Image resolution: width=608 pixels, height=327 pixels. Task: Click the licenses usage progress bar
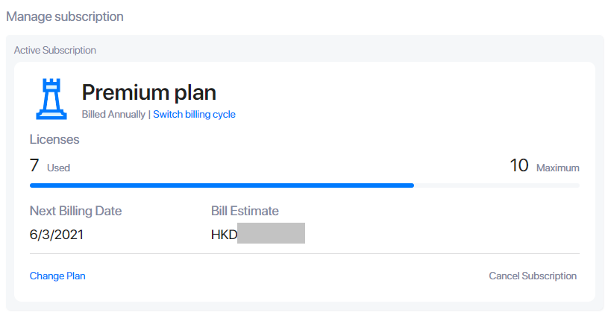pyautogui.click(x=304, y=185)
